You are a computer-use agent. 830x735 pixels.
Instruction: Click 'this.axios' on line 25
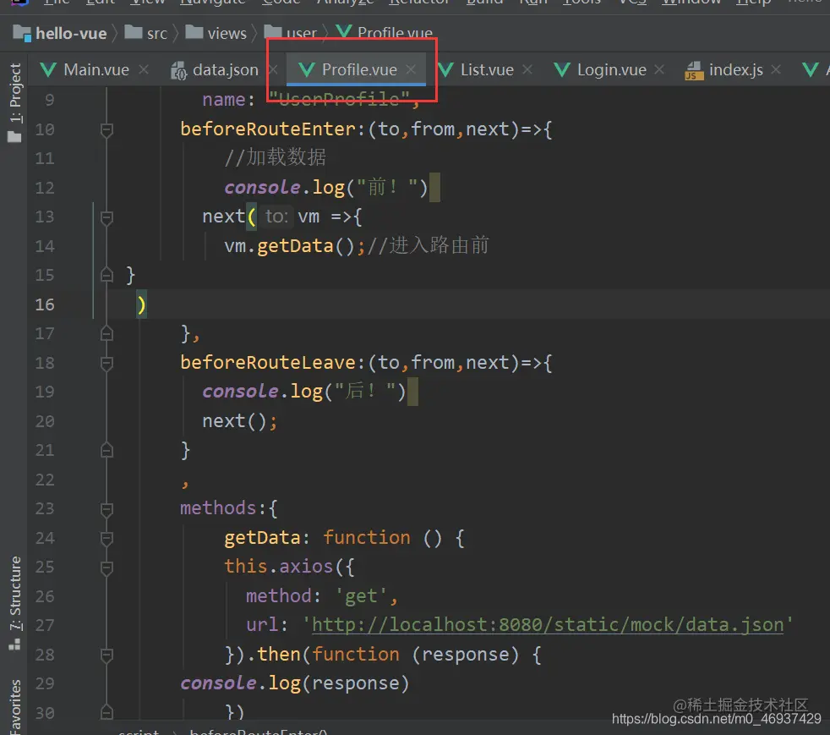(x=278, y=567)
